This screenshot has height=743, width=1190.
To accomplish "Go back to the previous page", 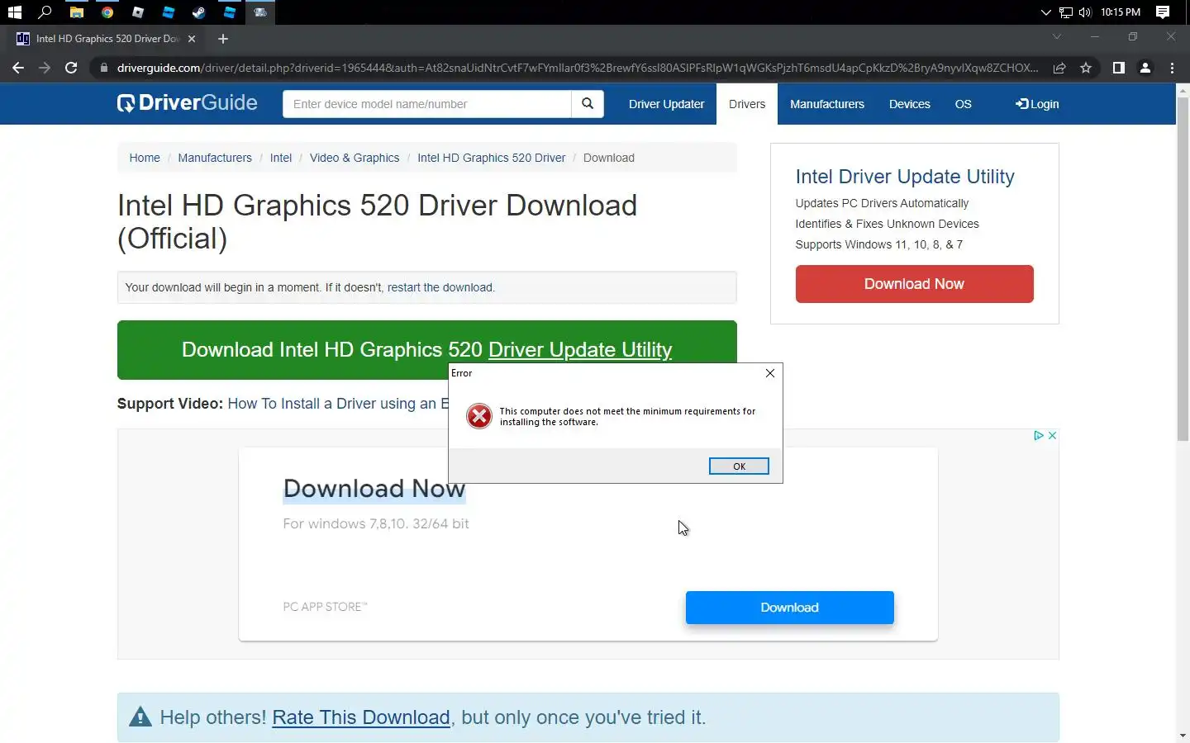I will (18, 68).
